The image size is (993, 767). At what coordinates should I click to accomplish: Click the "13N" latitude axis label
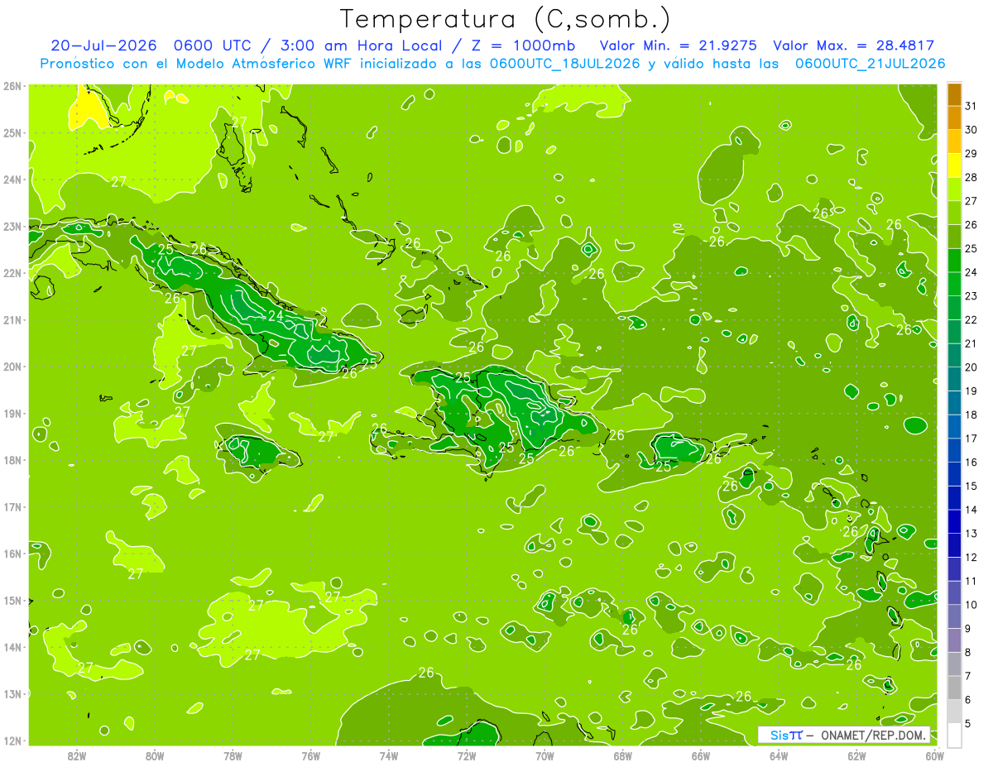coord(12,693)
